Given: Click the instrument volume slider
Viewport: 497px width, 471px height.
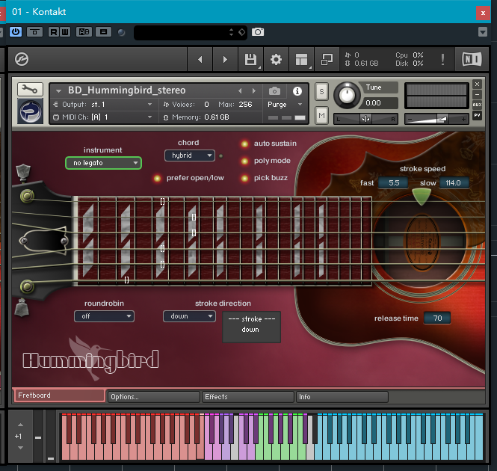Looking at the screenshot, I should [436, 119].
